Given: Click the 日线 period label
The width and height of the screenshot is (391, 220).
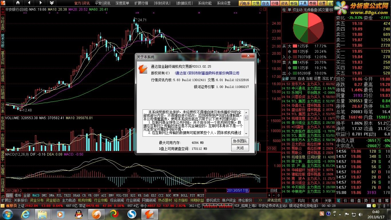Looking at the screenshot, I should click(274, 190).
